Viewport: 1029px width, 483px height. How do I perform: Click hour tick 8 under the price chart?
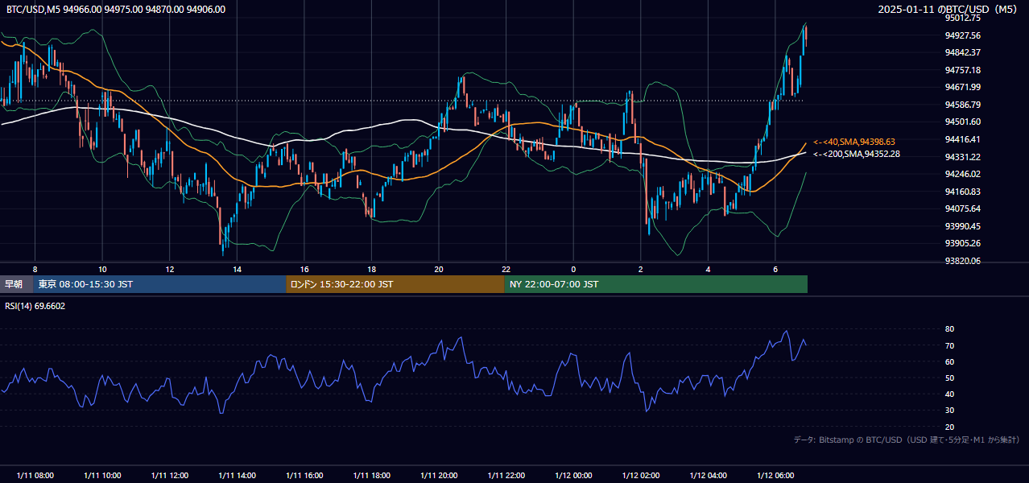[x=35, y=269]
